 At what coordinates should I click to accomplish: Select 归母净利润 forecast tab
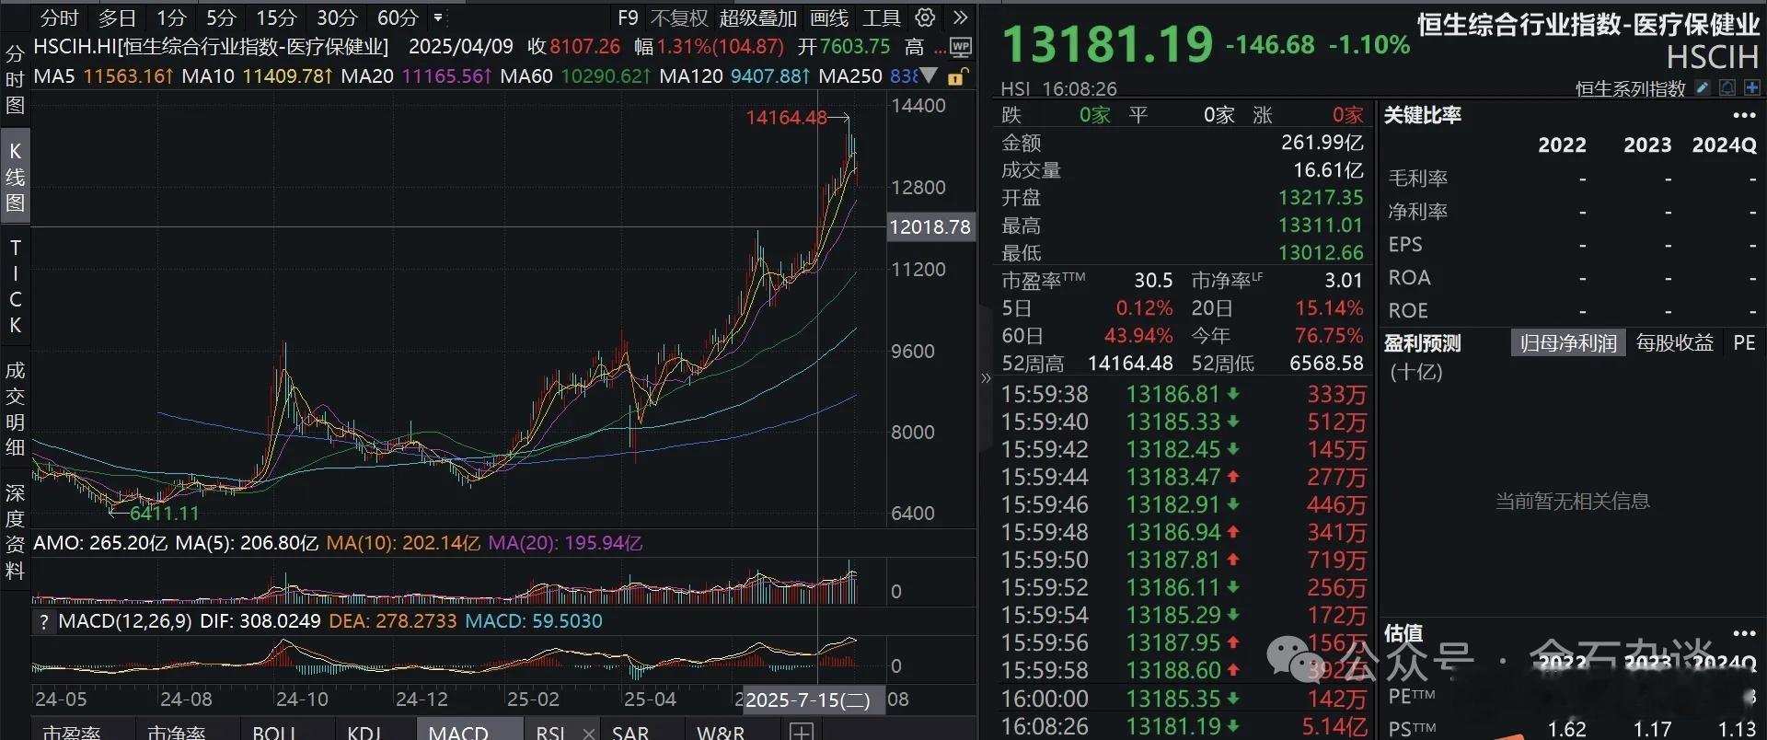point(1568,343)
